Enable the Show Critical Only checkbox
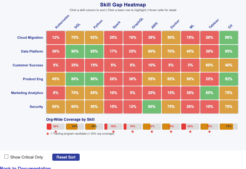 coord(6,157)
